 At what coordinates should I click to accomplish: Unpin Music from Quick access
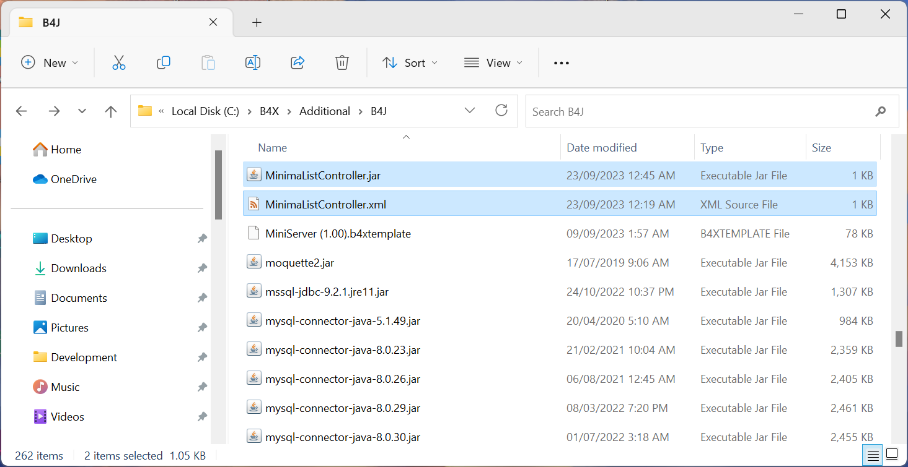pyautogui.click(x=202, y=387)
